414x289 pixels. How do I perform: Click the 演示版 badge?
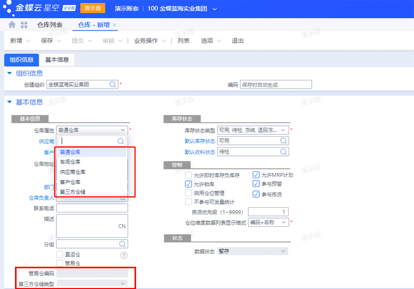click(x=93, y=8)
